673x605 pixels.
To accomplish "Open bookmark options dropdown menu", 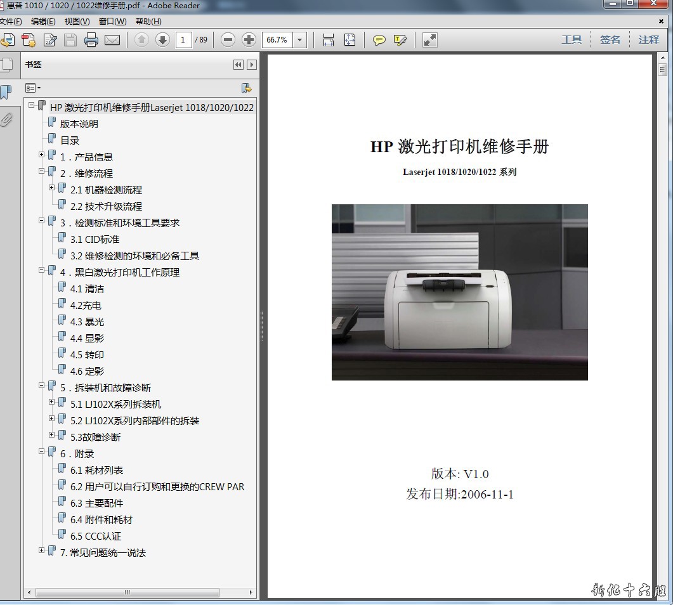I will click(32, 88).
